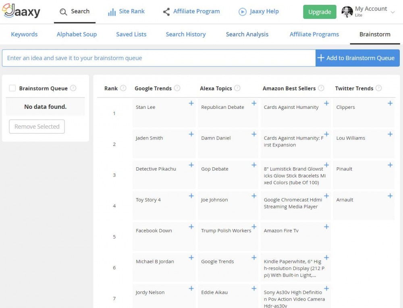Screen dimensions: 403x308
Task: Add Jordy Nelson to queue
Action: pyautogui.click(x=191, y=289)
